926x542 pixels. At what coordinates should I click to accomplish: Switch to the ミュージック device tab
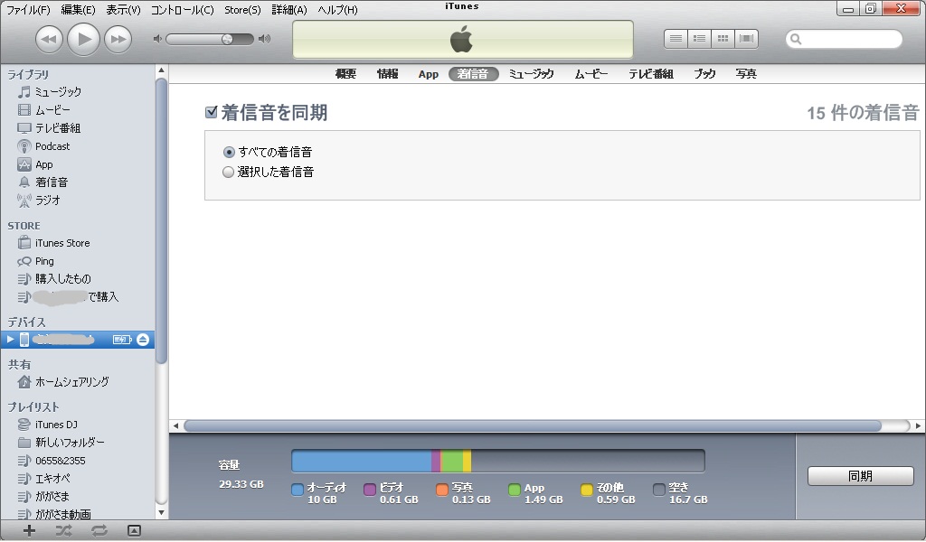click(532, 74)
